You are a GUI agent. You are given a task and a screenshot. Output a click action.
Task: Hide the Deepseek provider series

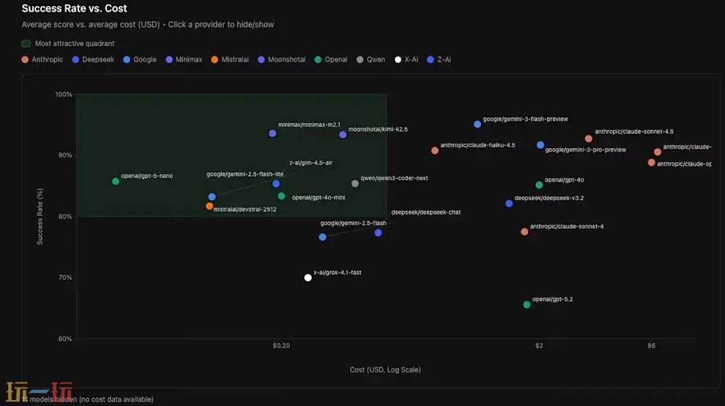[x=92, y=59]
